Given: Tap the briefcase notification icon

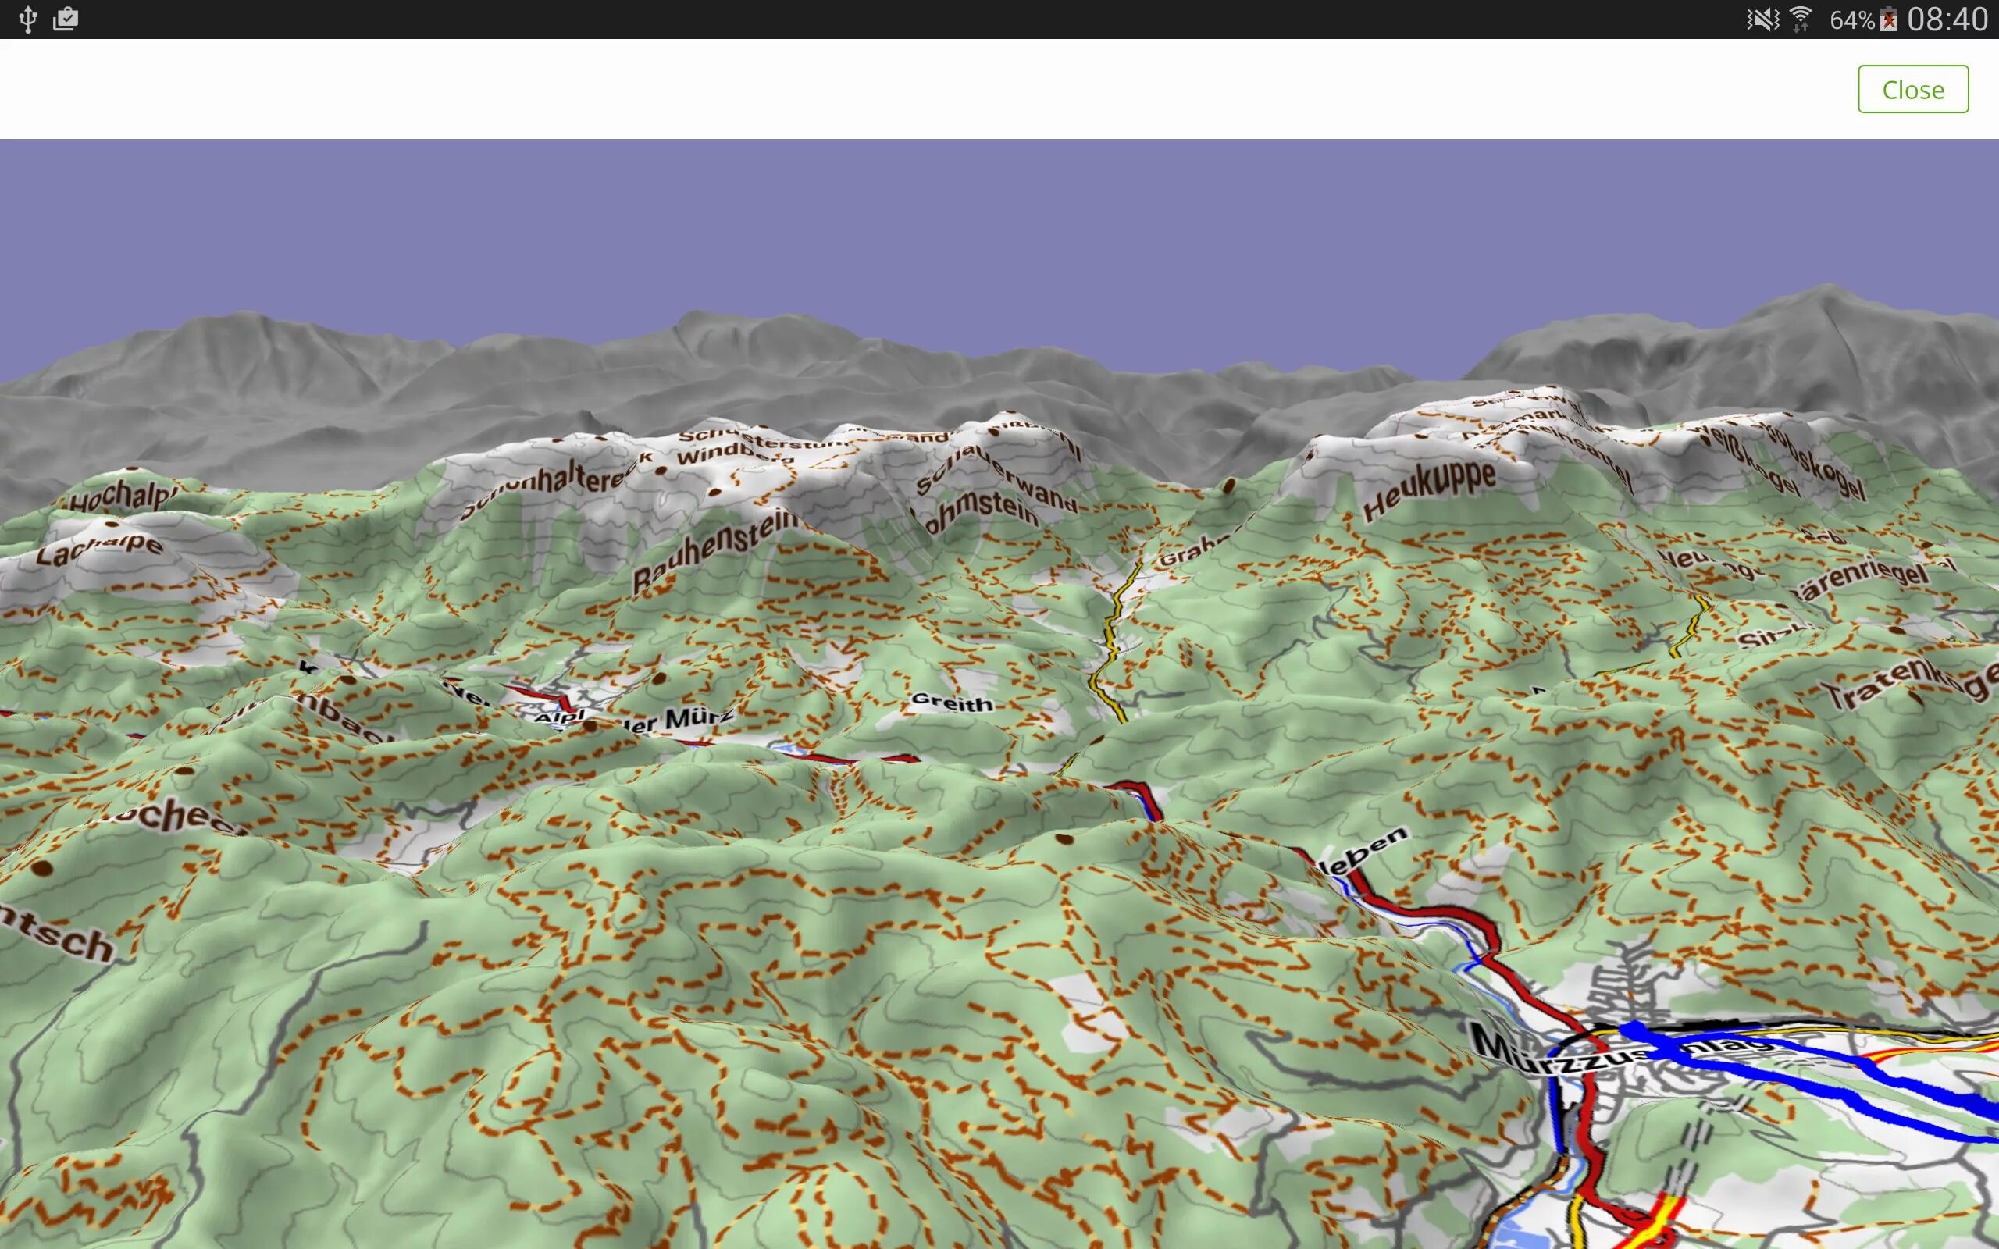Looking at the screenshot, I should coord(66,19).
